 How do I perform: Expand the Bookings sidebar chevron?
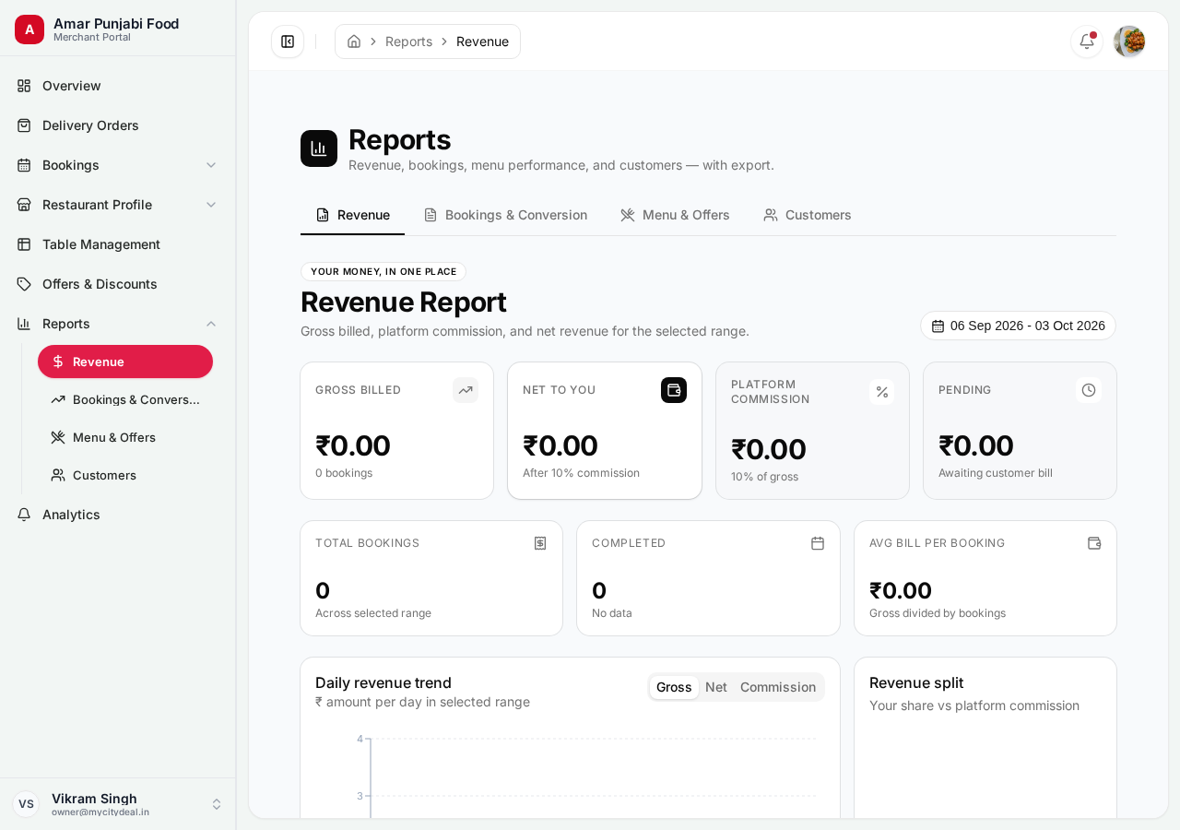[211, 165]
